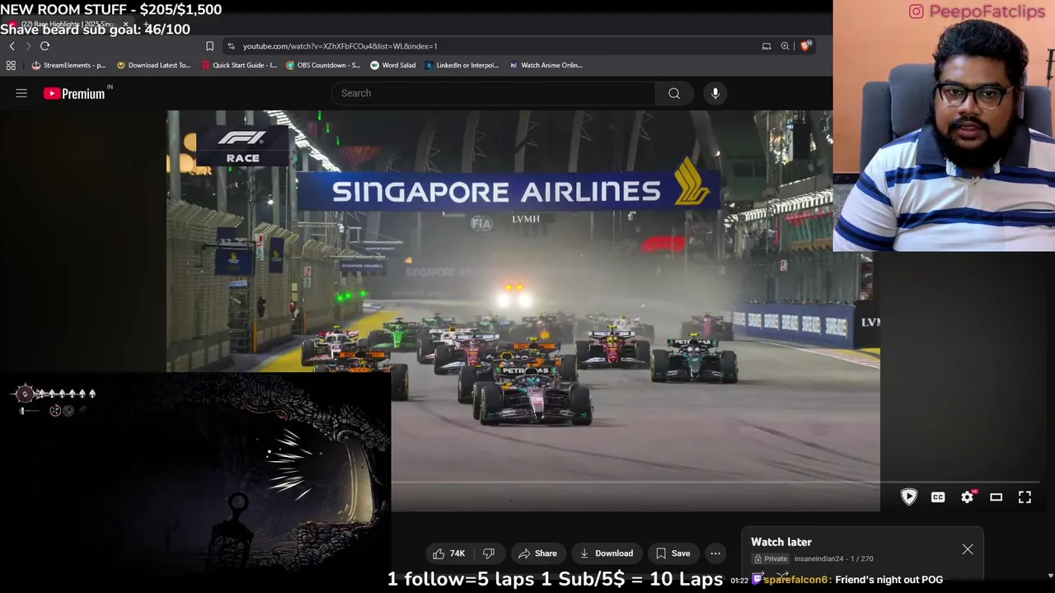This screenshot has width=1055, height=593.
Task: Close the Watch later playlist panel
Action: click(968, 549)
